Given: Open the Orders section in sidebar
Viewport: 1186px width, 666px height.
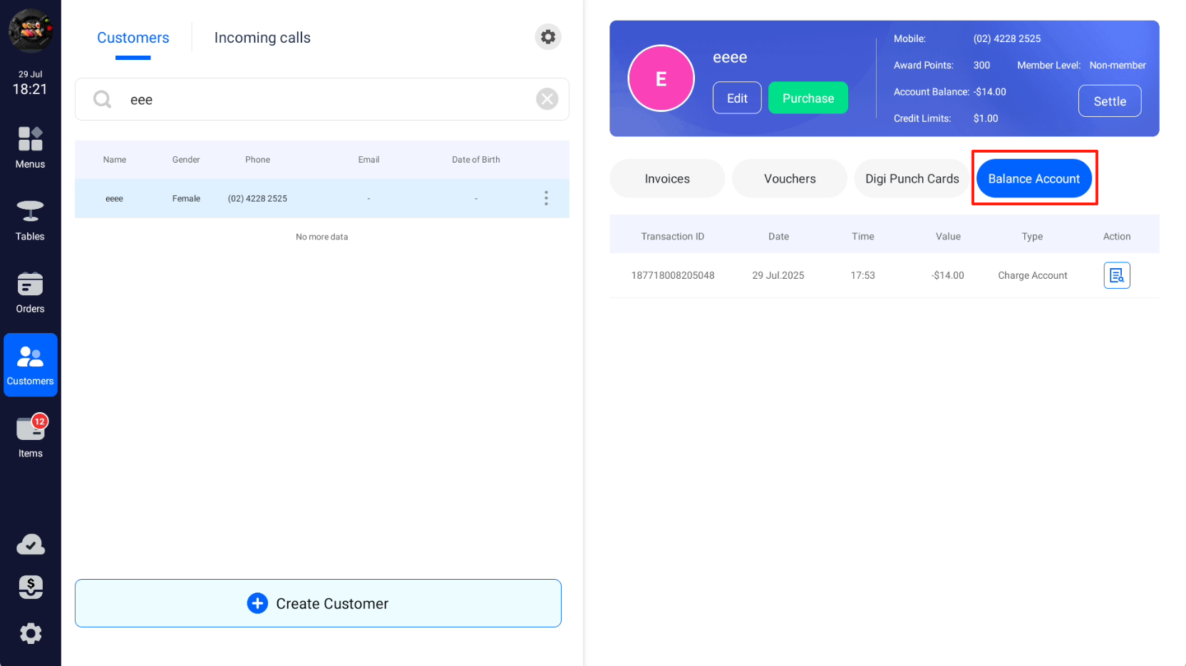Looking at the screenshot, I should (x=30, y=293).
